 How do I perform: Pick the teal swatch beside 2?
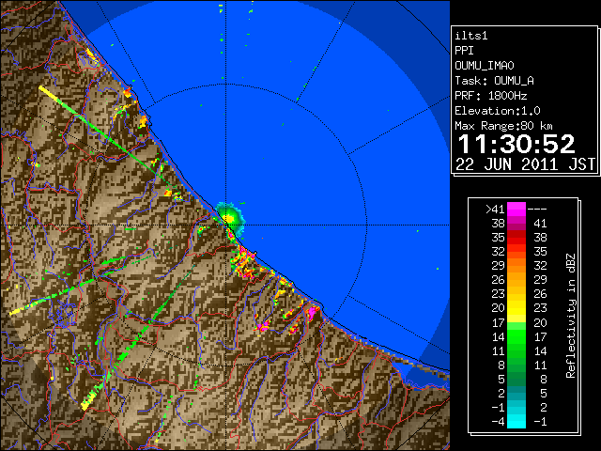pos(516,393)
